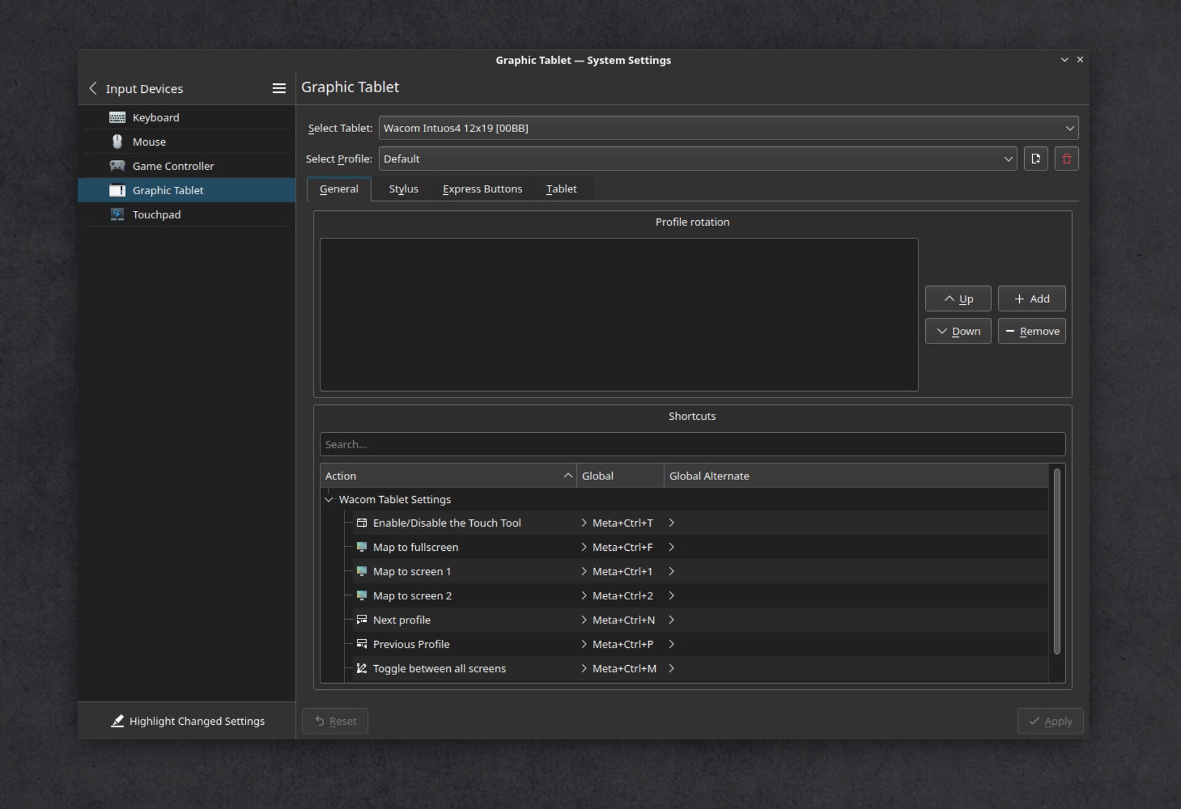Click the new profile icon button
Screen dimensions: 1181x809
click(1036, 159)
